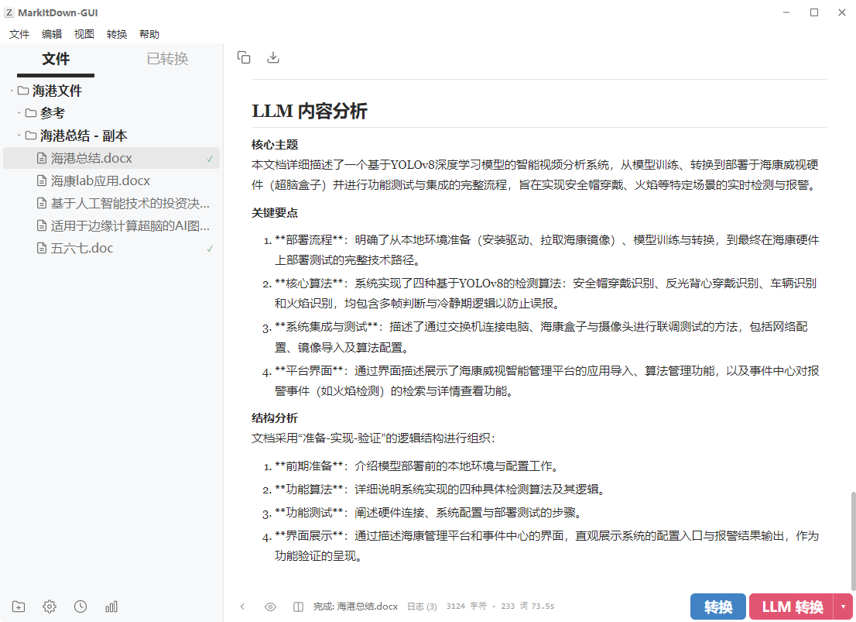Click the MarkItDown-GUI app logo icon

coord(9,12)
